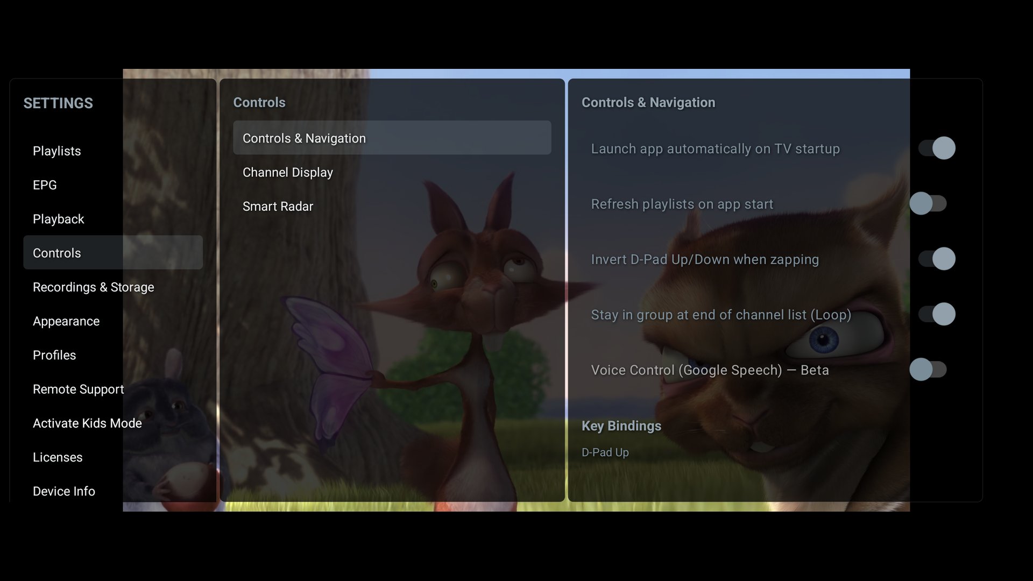This screenshot has height=581, width=1033.
Task: Open the Playlists settings section
Action: pyautogui.click(x=113, y=151)
